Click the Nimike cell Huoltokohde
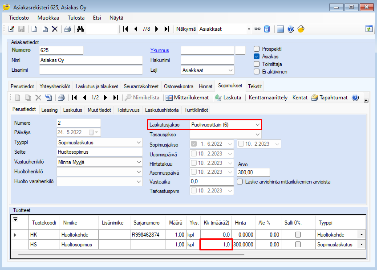Image resolution: width=377 pixels, height=270 pixels. pos(79,235)
